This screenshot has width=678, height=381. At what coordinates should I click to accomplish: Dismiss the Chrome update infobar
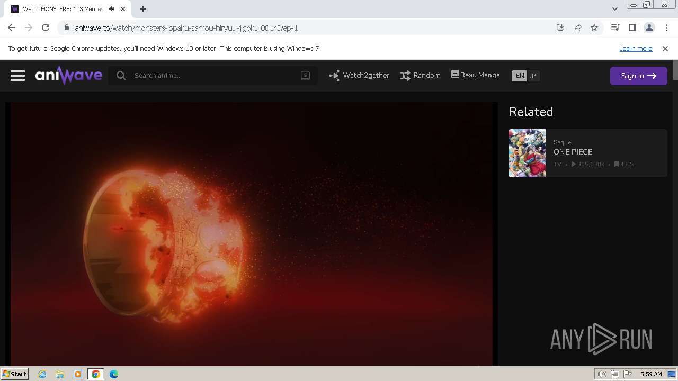pyautogui.click(x=665, y=49)
